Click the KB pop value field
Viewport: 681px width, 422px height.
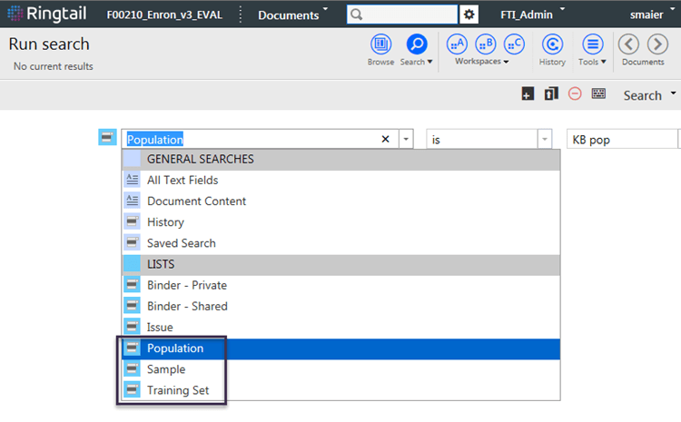pyautogui.click(x=622, y=140)
